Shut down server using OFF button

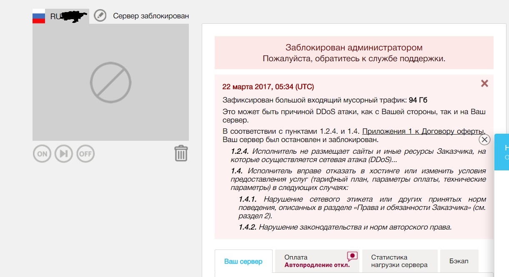coord(85,154)
